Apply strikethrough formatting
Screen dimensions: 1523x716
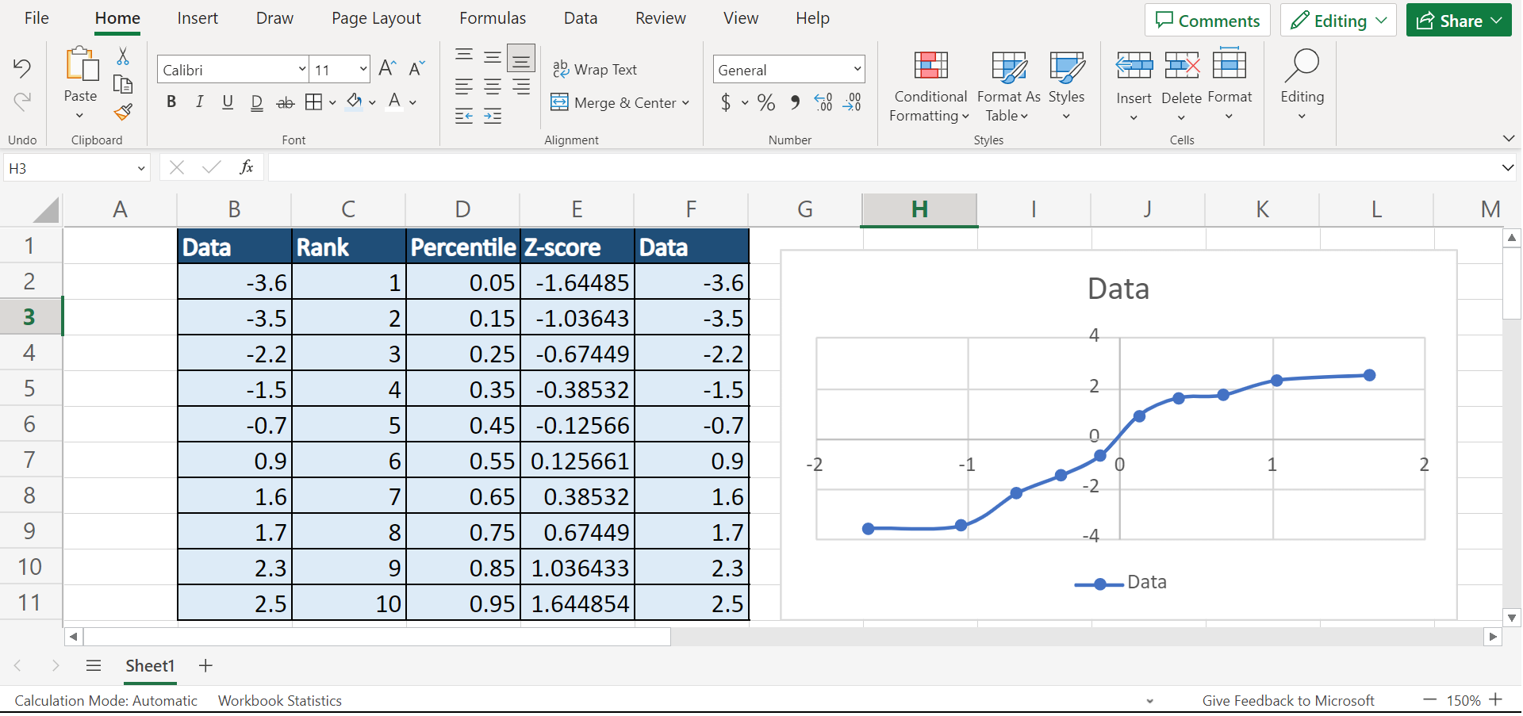click(x=285, y=101)
